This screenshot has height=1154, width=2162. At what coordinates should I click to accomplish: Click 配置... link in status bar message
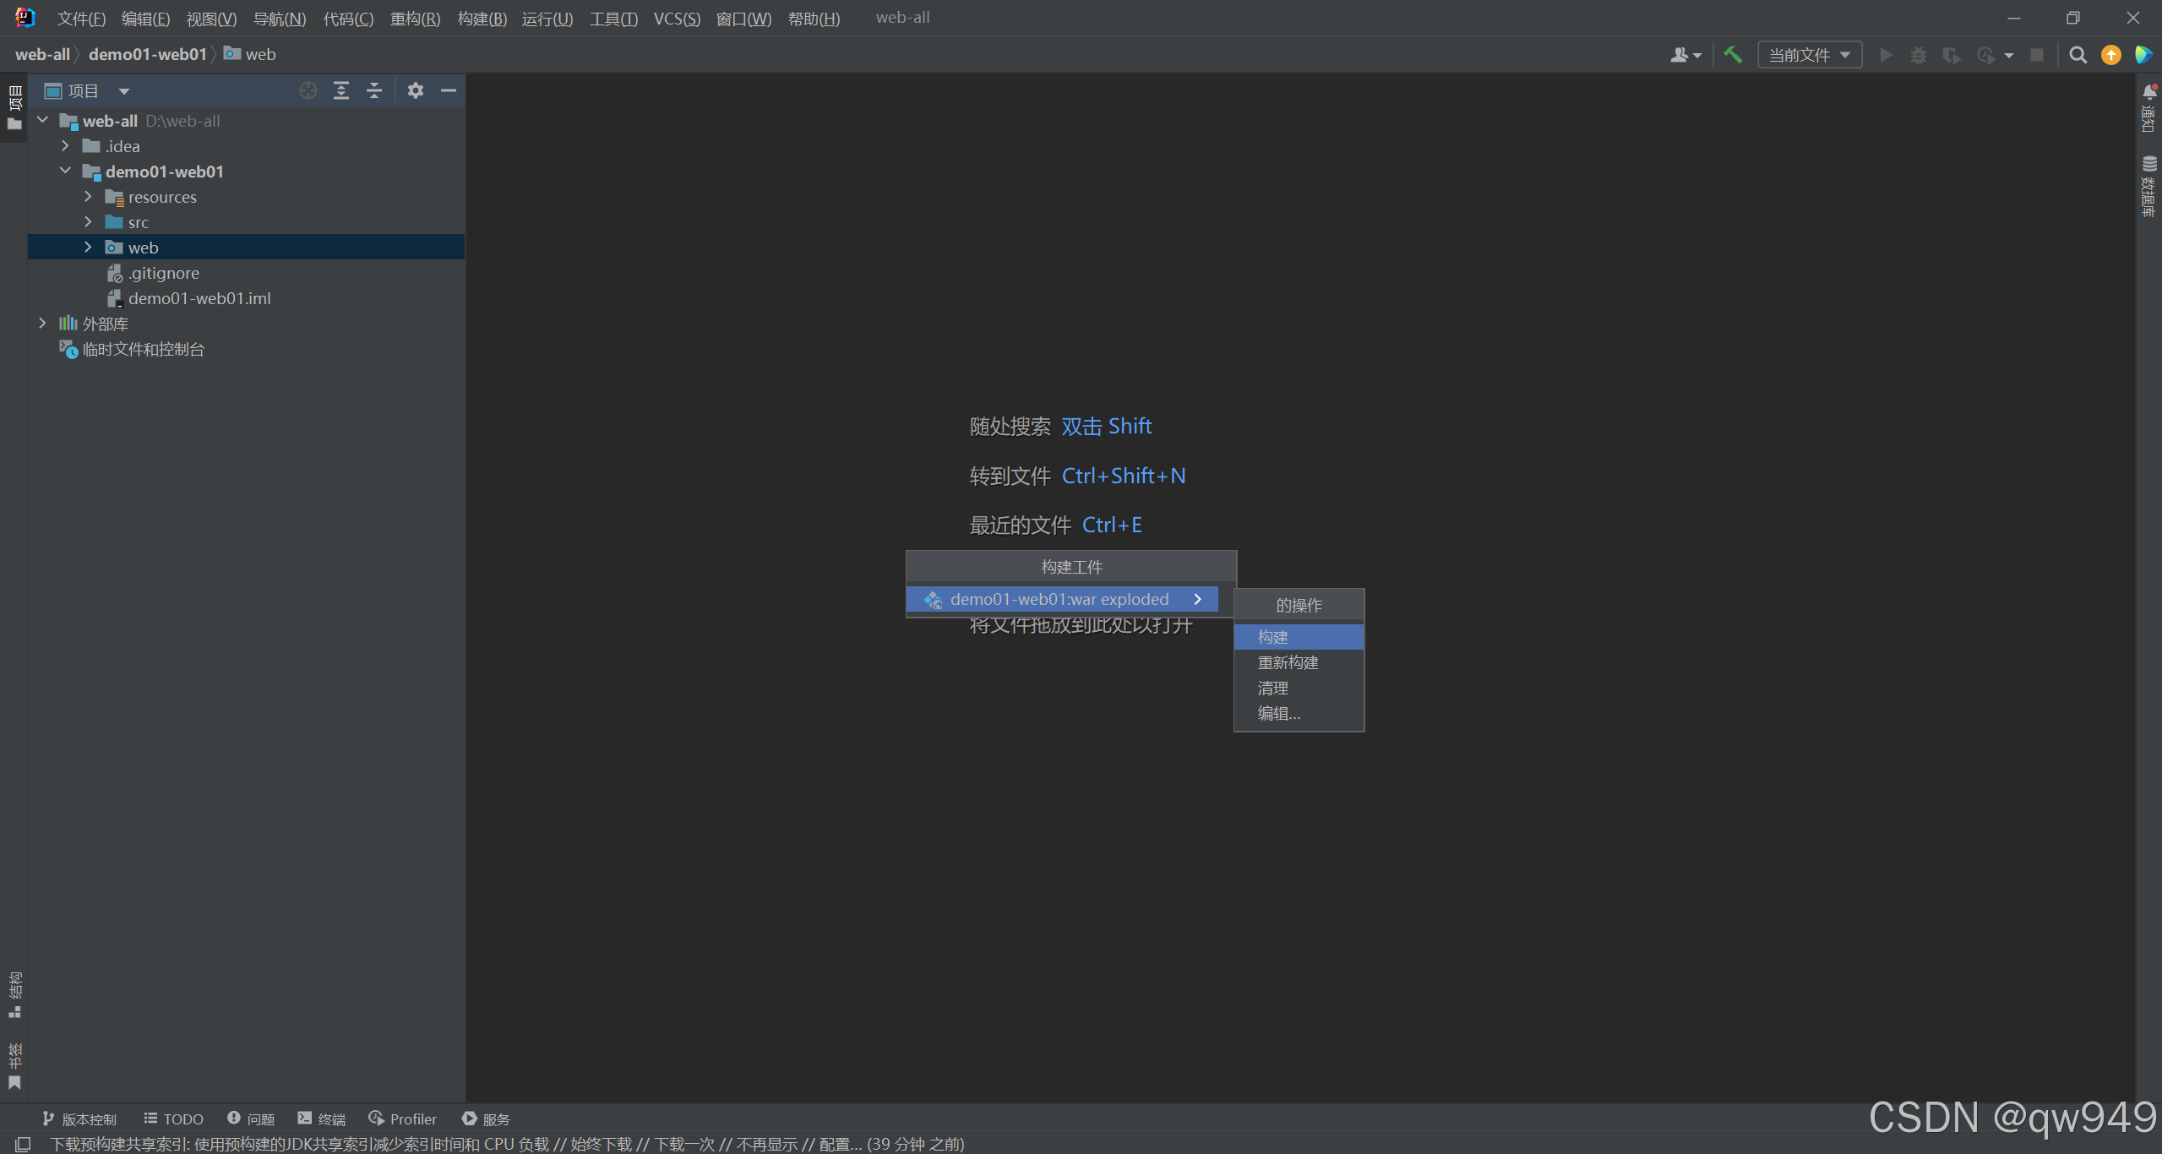pos(840,1144)
